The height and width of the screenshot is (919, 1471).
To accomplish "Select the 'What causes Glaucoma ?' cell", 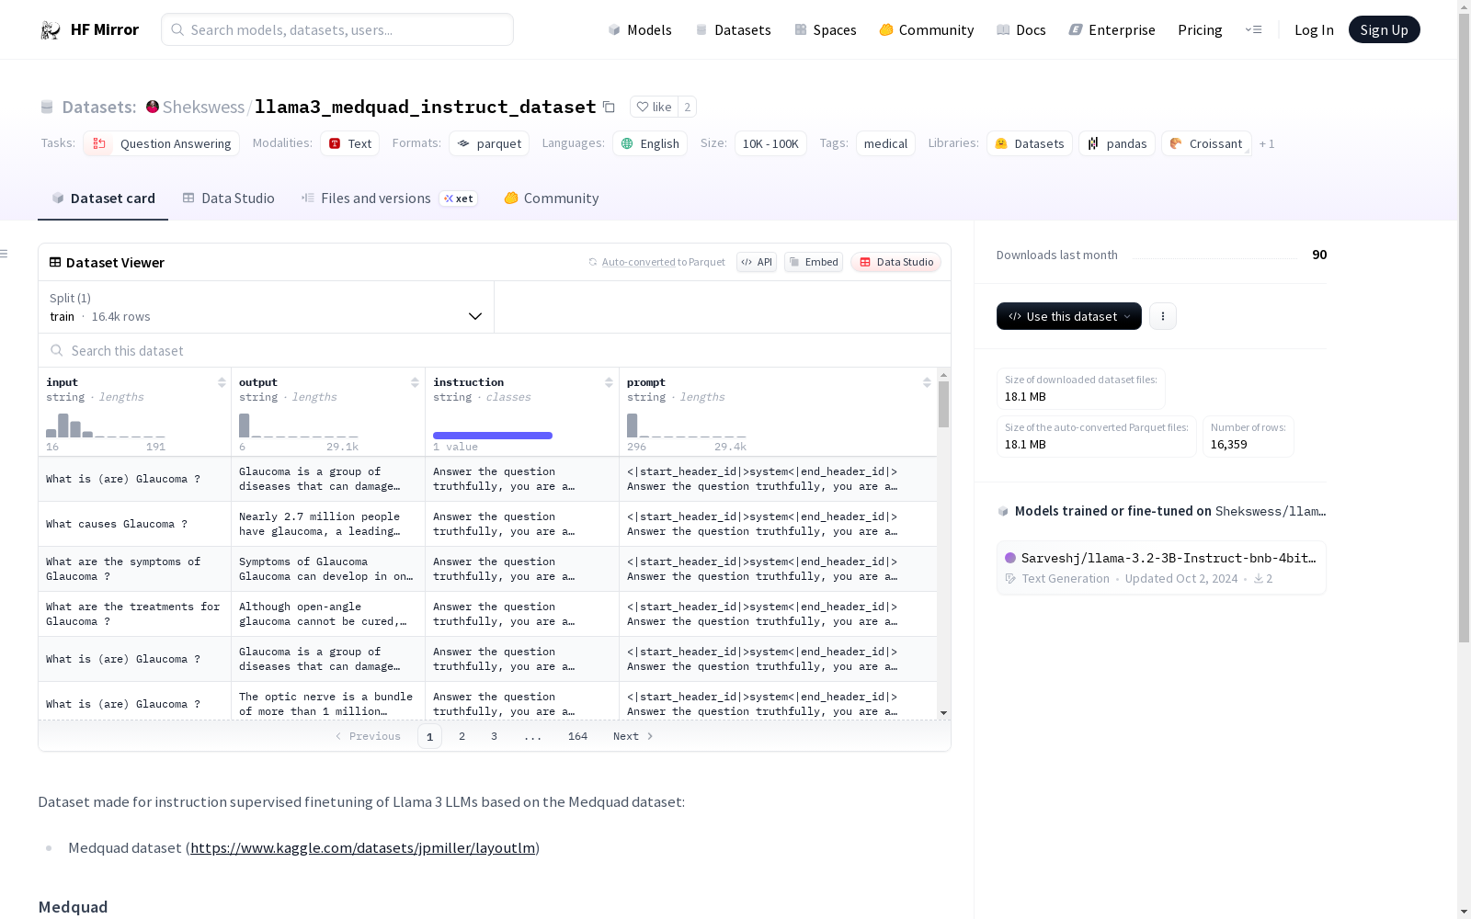I will pyautogui.click(x=134, y=524).
